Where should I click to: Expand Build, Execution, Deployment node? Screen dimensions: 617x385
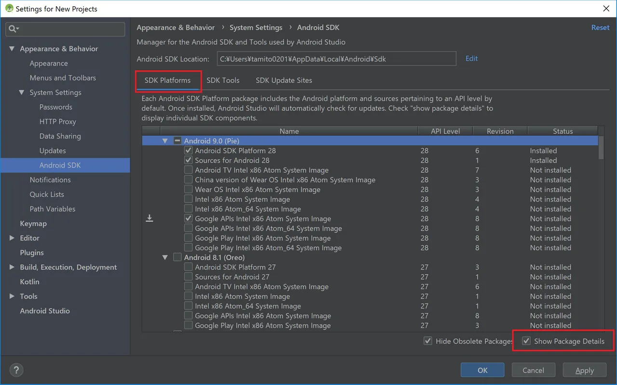[x=12, y=267]
